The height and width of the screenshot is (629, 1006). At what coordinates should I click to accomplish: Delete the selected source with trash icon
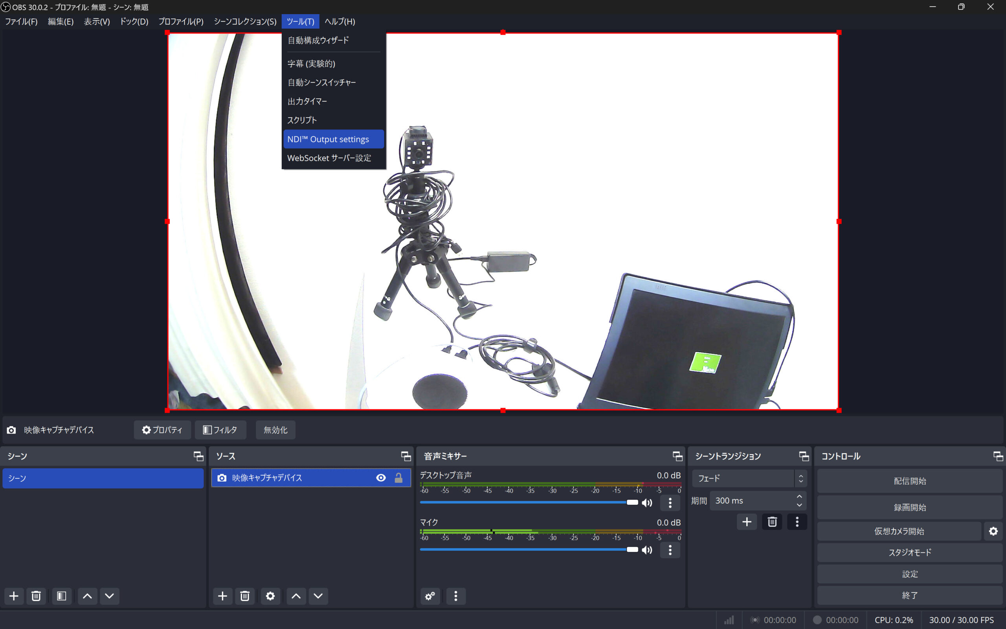tap(245, 596)
